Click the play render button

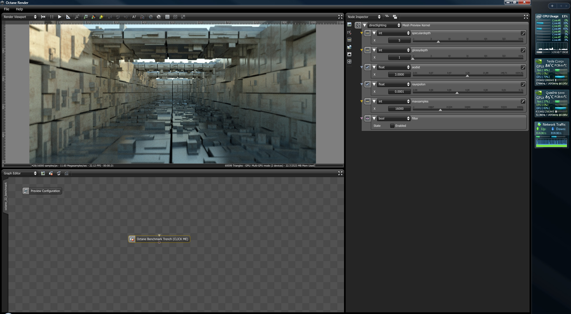(x=60, y=17)
